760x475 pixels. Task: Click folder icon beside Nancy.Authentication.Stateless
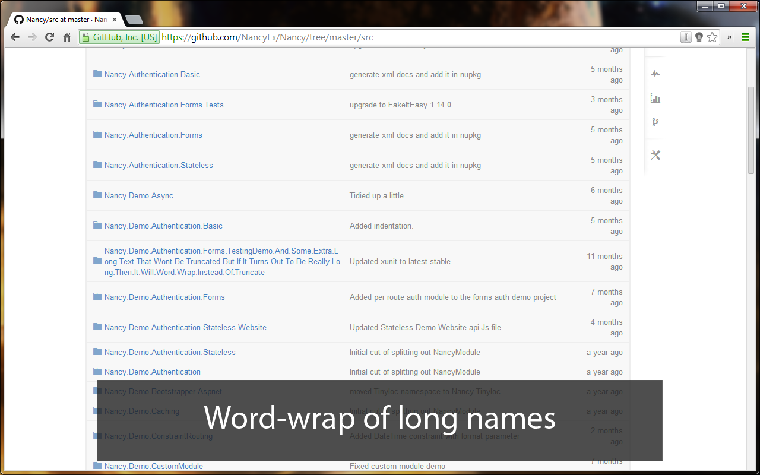click(97, 164)
